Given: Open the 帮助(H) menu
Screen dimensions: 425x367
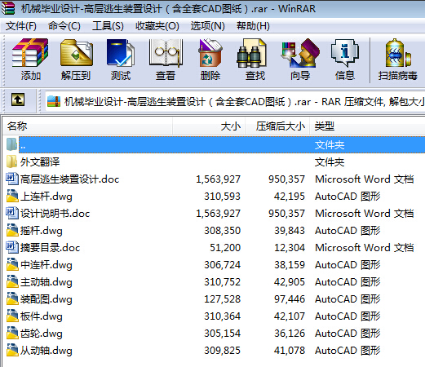Looking at the screenshot, I should point(253,26).
